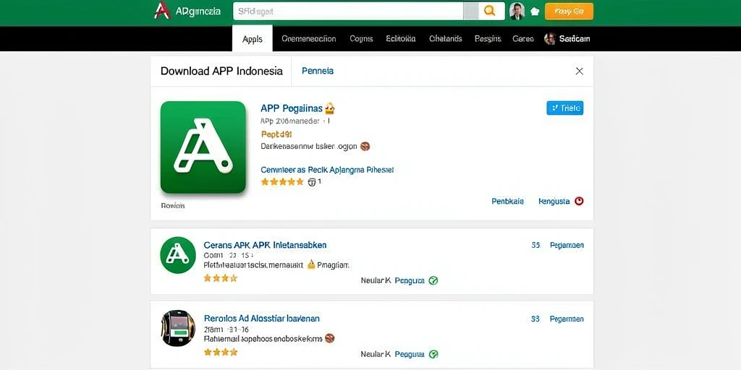Image resolution: width=741 pixels, height=370 pixels.
Task: Open the Pessins menu item
Action: click(488, 39)
